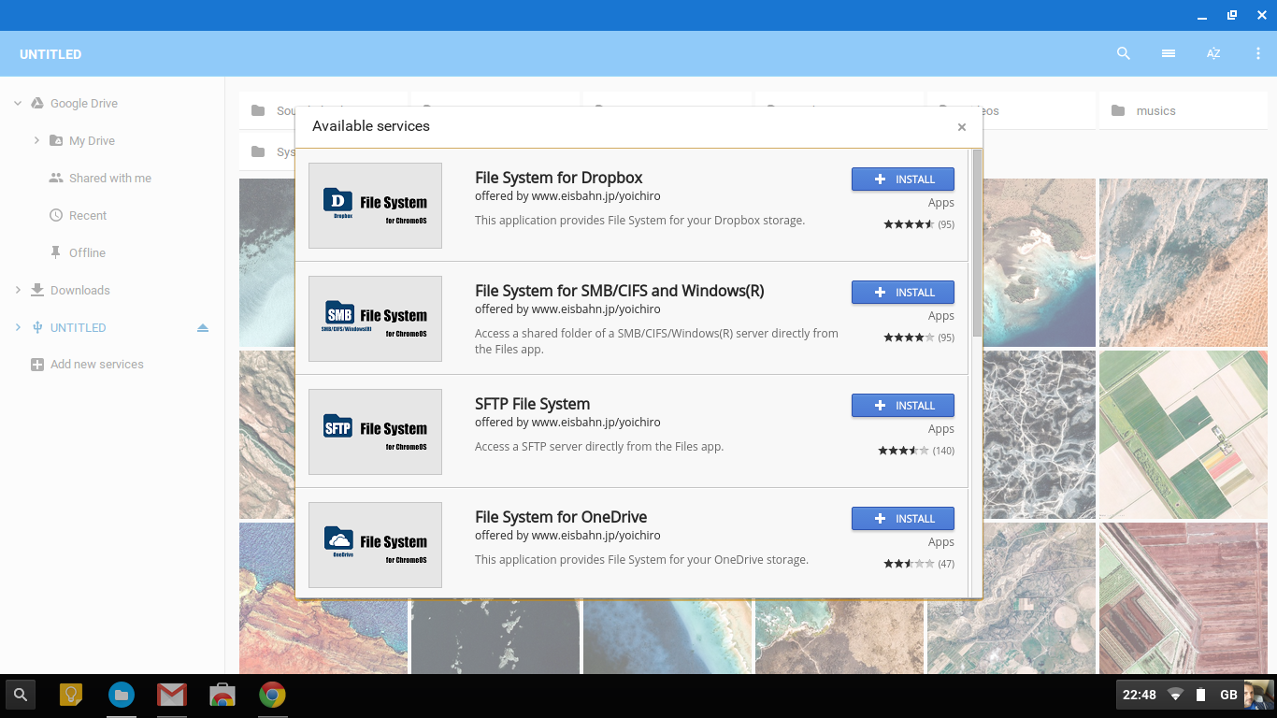This screenshot has height=718, width=1277.
Task: Open Files app from the shelf
Action: (x=122, y=695)
